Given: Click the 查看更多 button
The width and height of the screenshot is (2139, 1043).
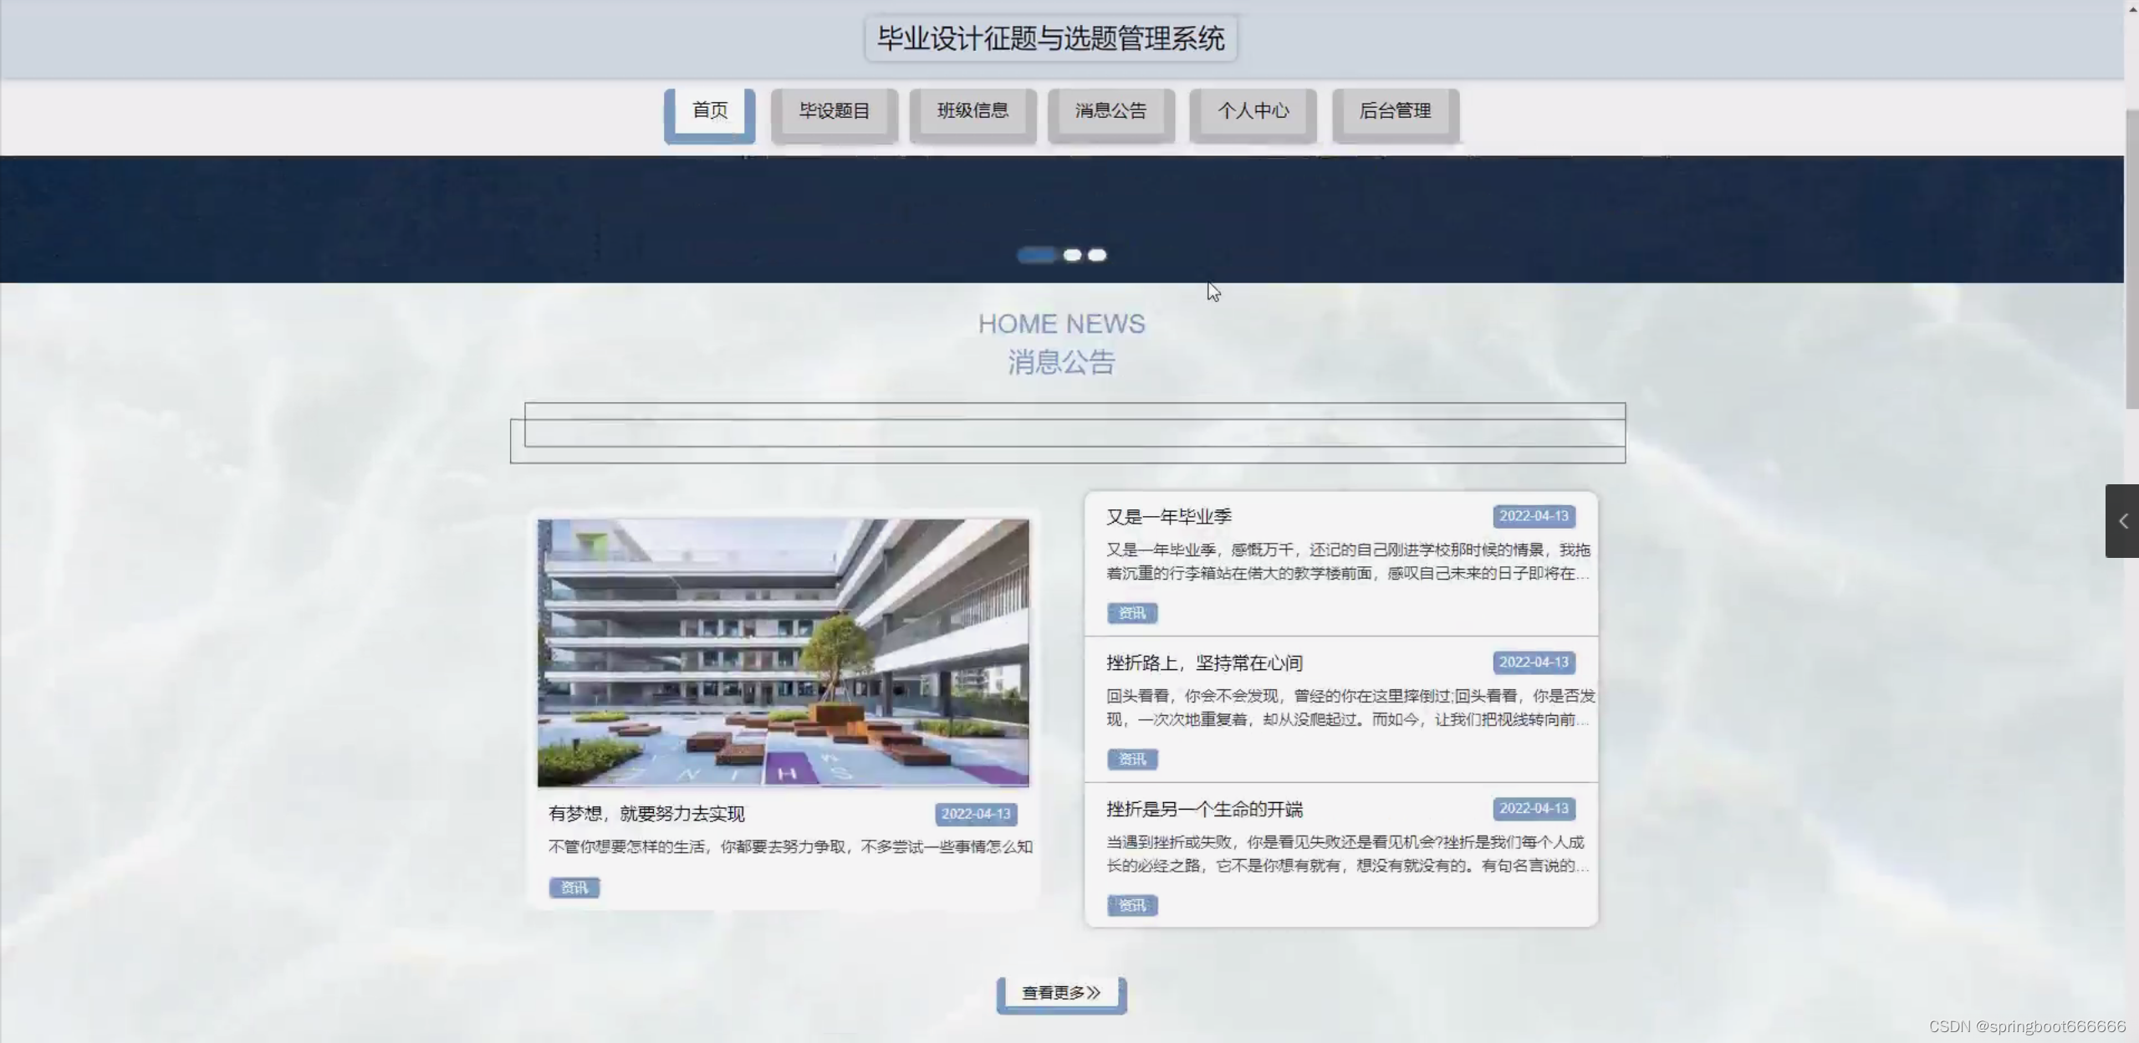Looking at the screenshot, I should click(x=1061, y=993).
